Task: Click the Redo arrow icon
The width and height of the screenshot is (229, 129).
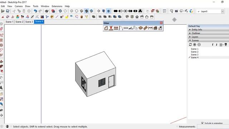Action: [x=40, y=11]
